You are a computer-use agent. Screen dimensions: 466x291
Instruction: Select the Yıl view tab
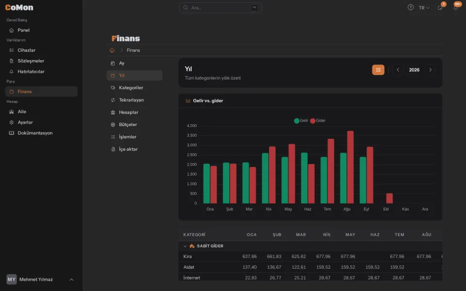pyautogui.click(x=134, y=76)
